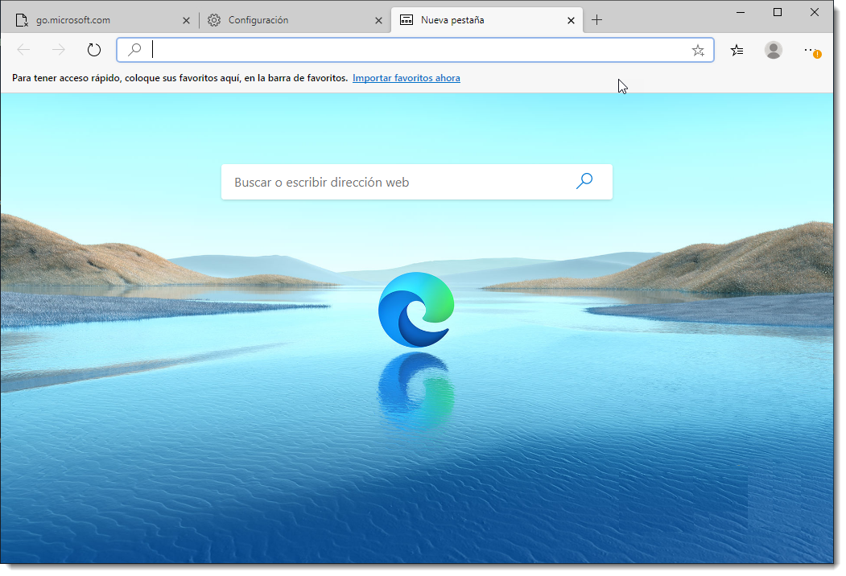Viewport: 846px width, 576px height.
Task: Click the refresh page icon
Action: [94, 50]
